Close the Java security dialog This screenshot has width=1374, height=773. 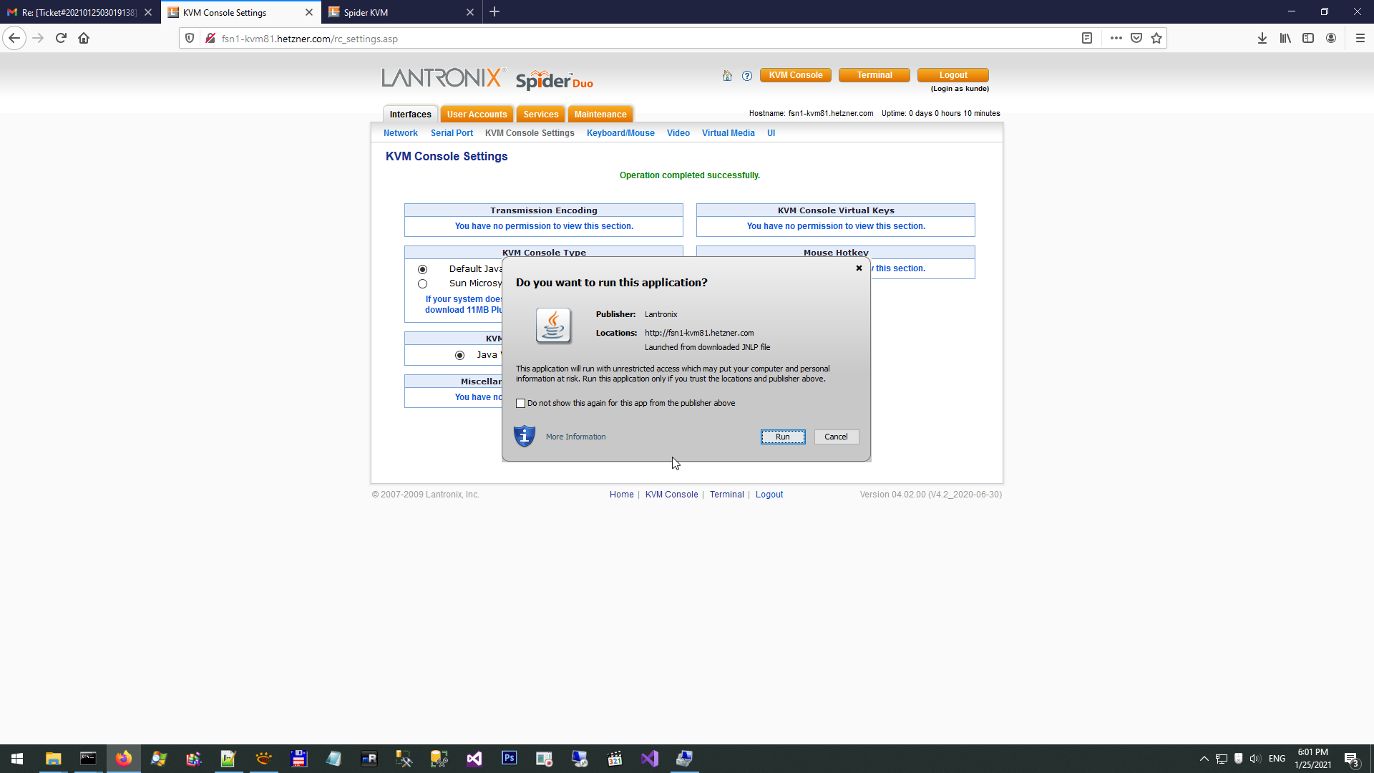[859, 268]
